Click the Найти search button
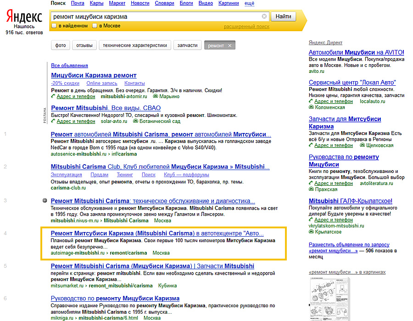The width and height of the screenshot is (413, 321). 283,17
